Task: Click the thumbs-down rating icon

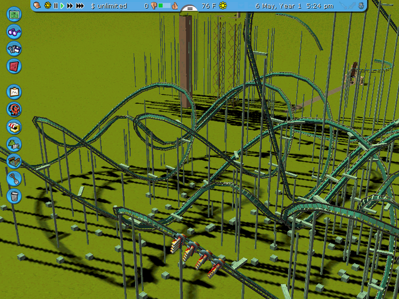Action: 154,6
